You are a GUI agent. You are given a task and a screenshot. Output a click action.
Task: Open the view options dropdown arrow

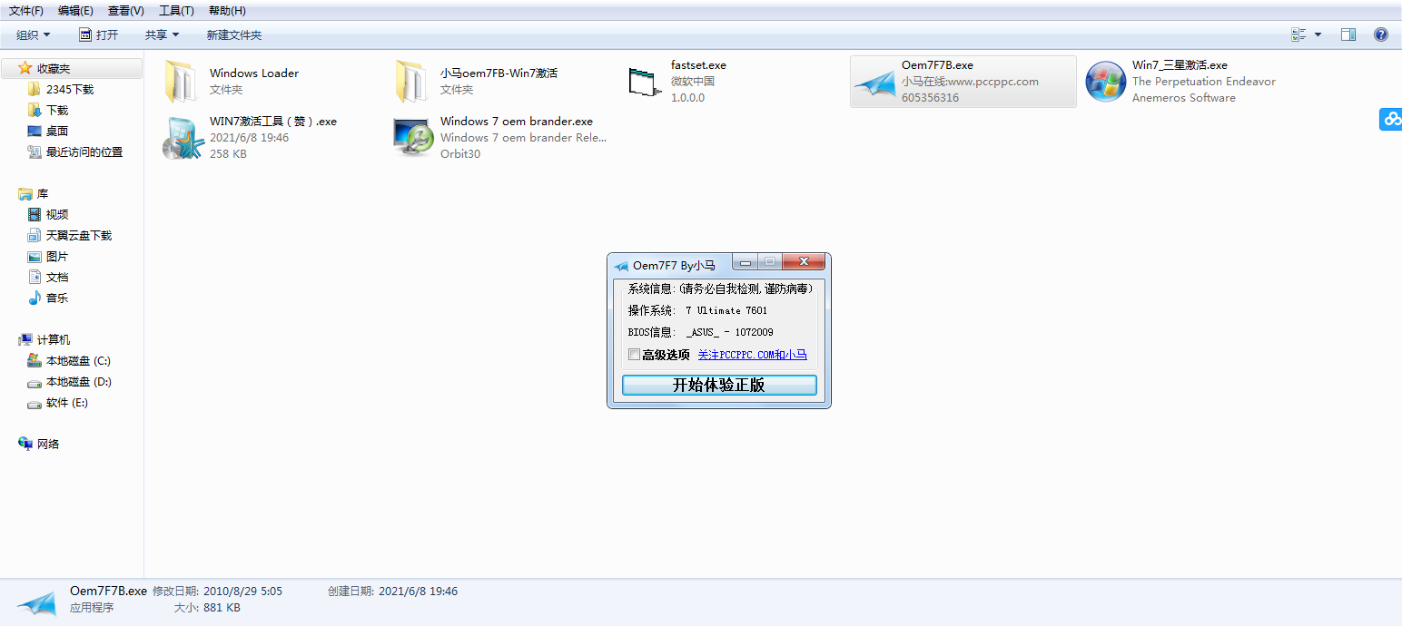[1318, 34]
